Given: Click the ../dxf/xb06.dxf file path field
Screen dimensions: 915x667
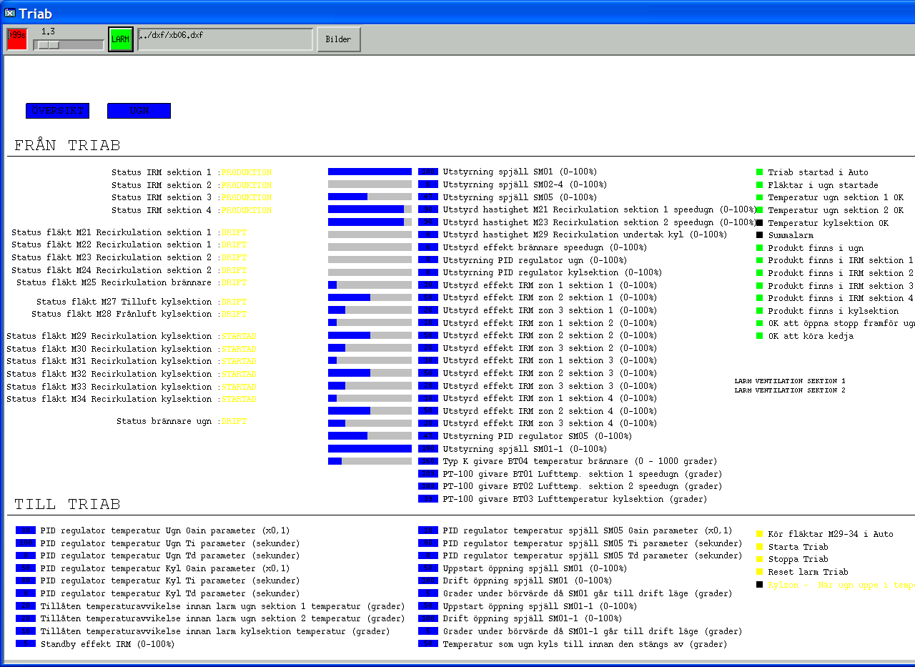Looking at the screenshot, I should [x=225, y=39].
